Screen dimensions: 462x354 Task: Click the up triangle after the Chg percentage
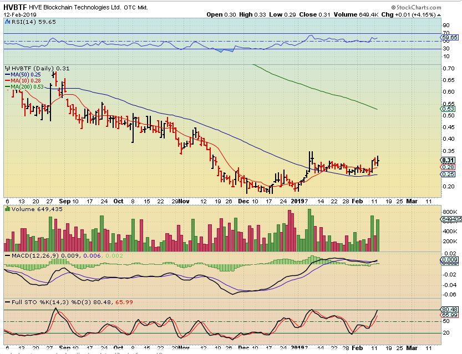coord(439,15)
